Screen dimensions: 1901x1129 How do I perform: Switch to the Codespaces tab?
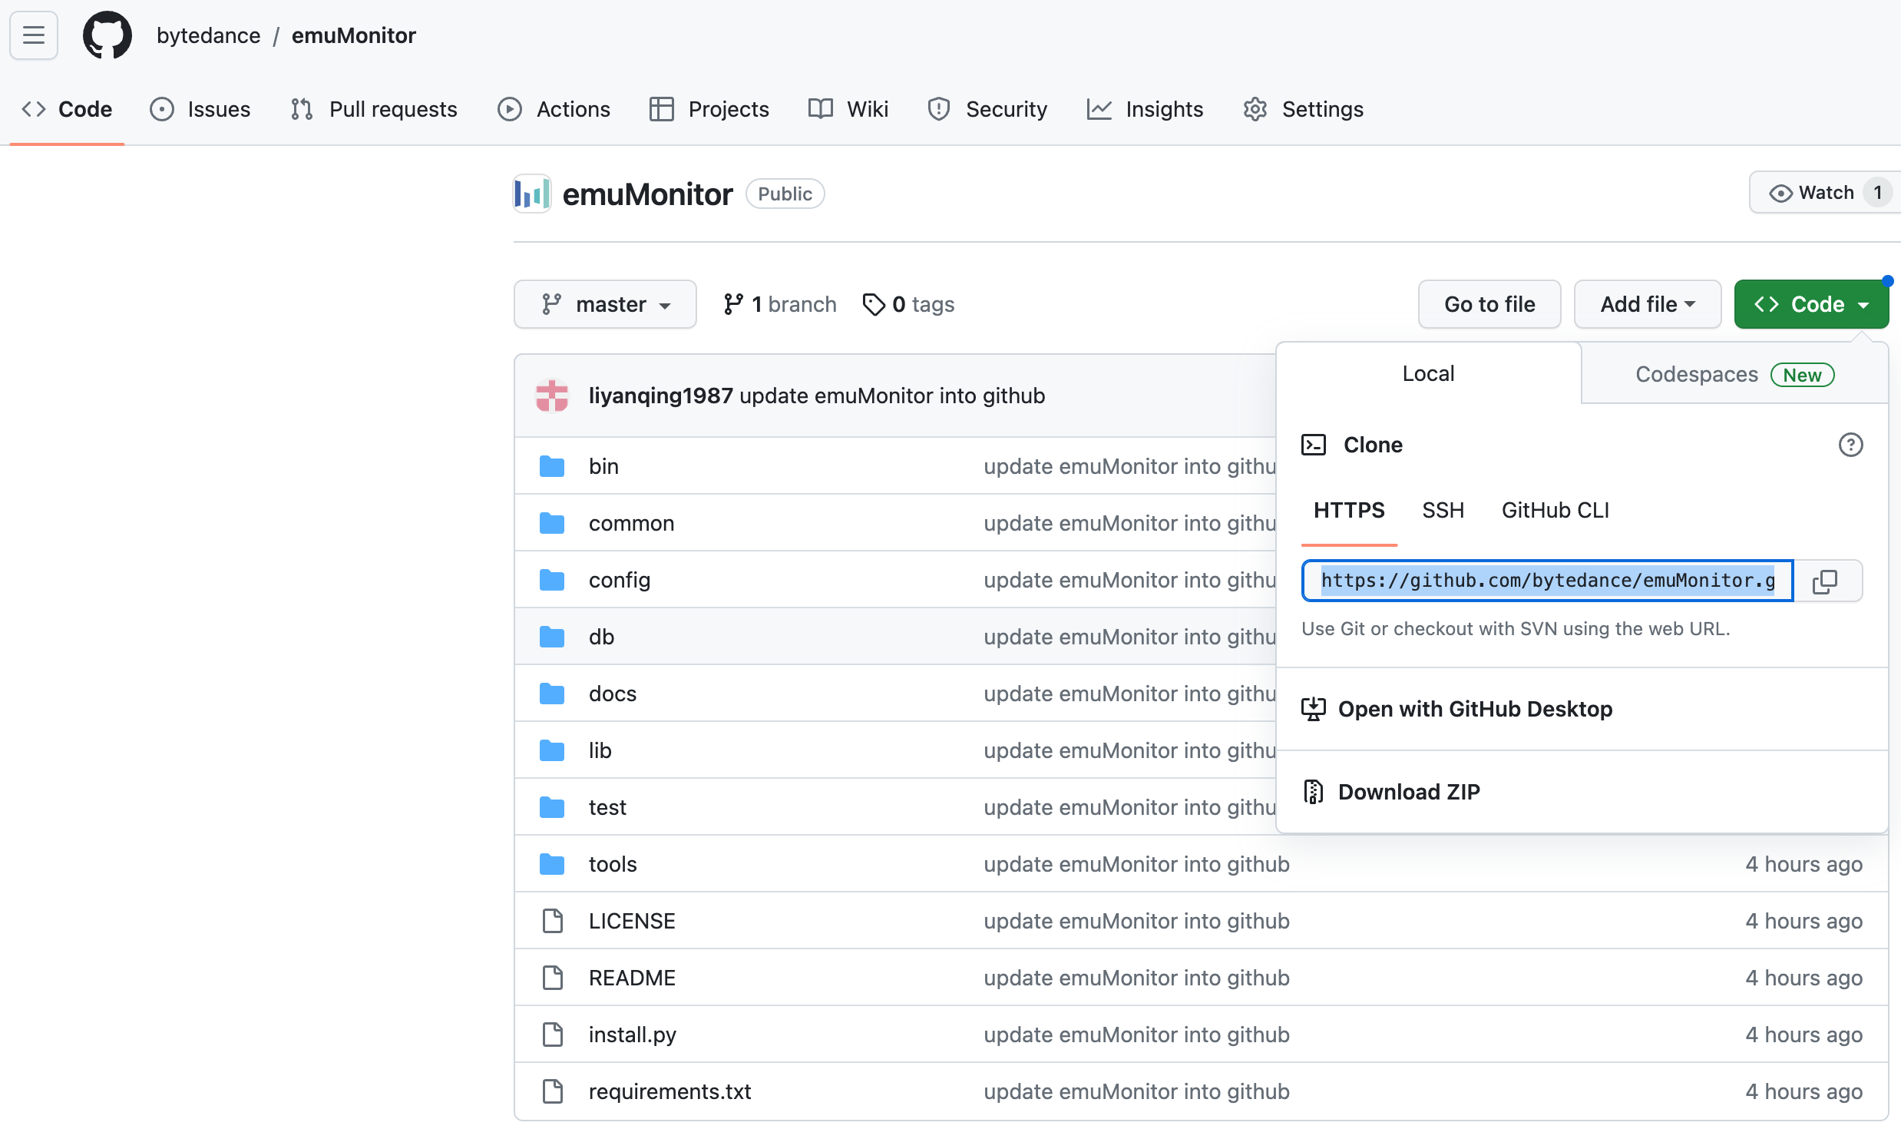tap(1734, 374)
